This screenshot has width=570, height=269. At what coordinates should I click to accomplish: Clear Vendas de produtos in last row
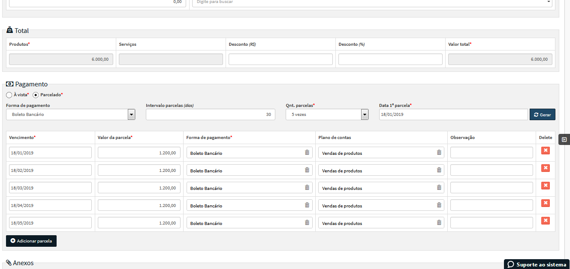pos(439,223)
